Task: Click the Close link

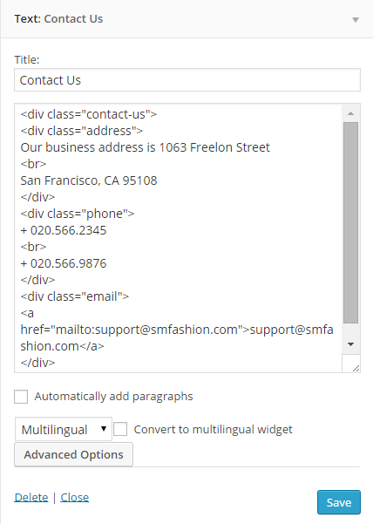Action: click(74, 498)
